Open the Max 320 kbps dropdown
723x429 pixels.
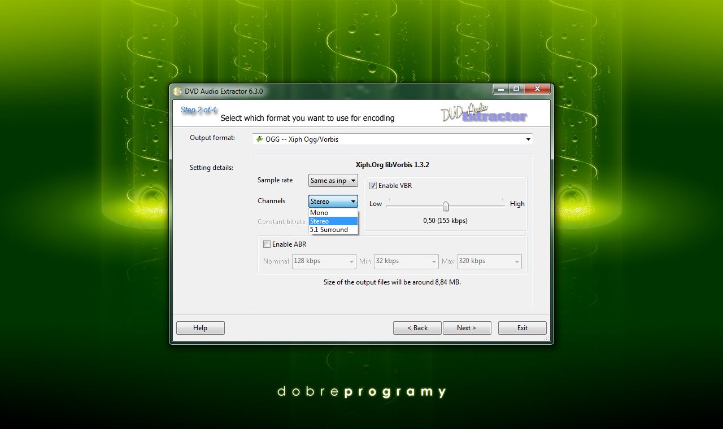click(x=489, y=261)
